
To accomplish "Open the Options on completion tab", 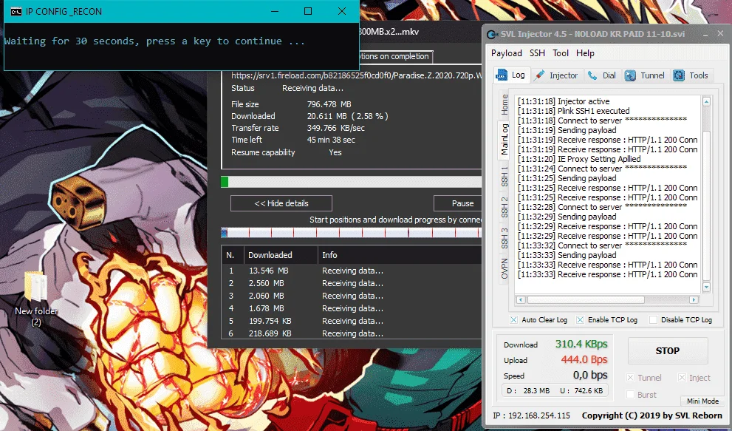I will [396, 56].
